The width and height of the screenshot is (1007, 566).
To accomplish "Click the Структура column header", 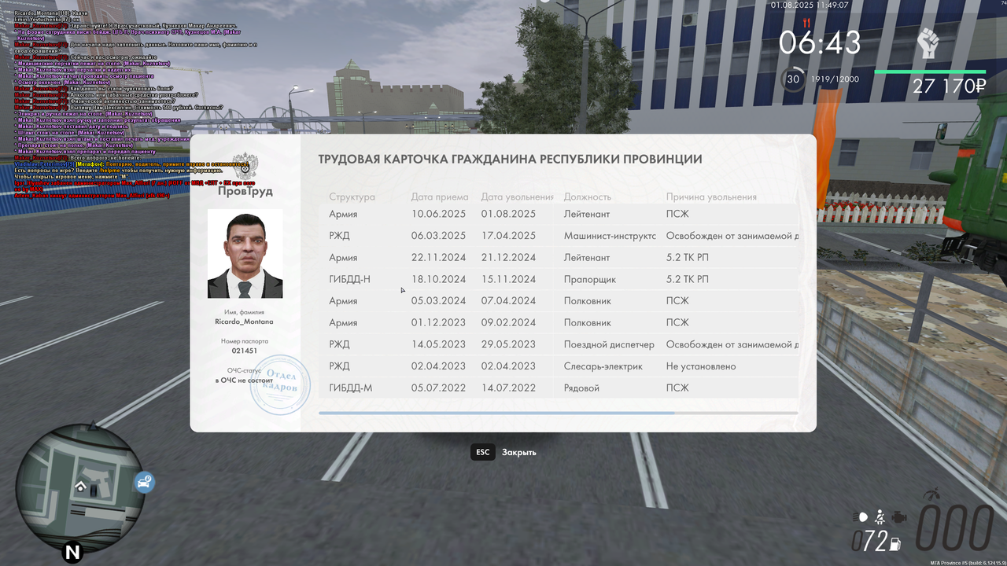I will click(352, 197).
